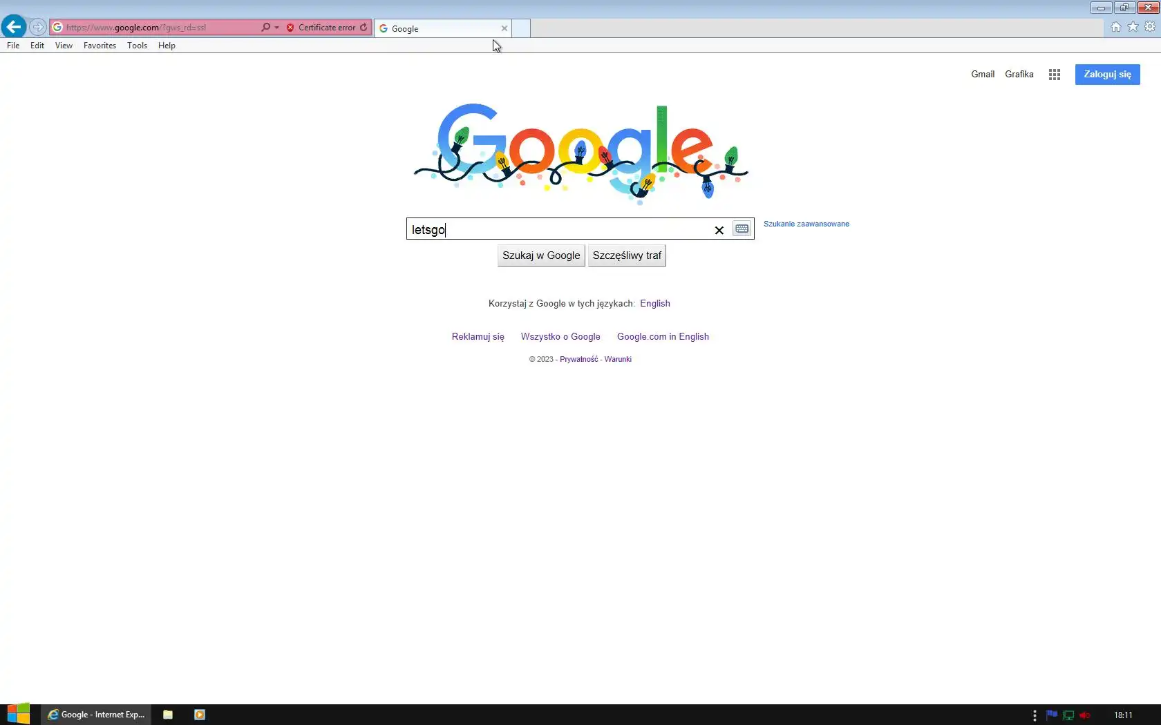The image size is (1161, 725).
Task: Click the Szukaj w Google button
Action: pyautogui.click(x=541, y=255)
